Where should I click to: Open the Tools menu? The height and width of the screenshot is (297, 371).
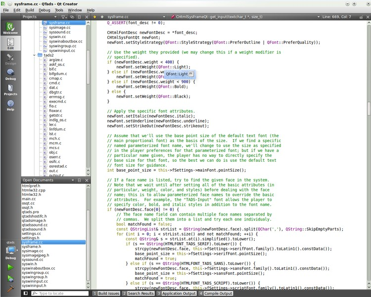point(59,10)
